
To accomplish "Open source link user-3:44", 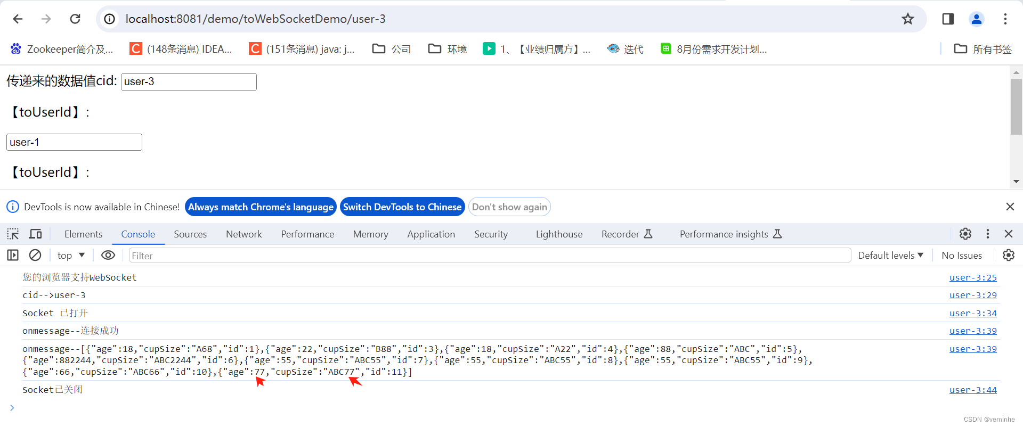I will [973, 390].
